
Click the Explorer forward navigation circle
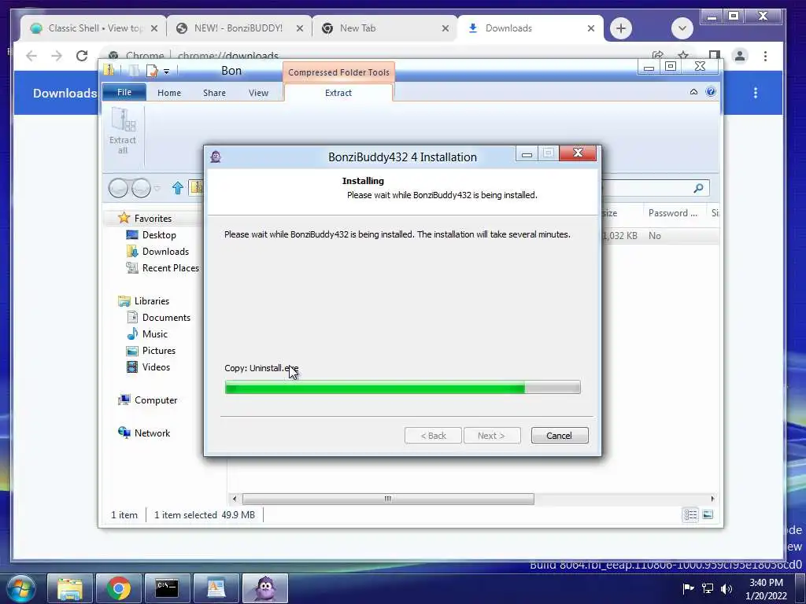click(142, 188)
